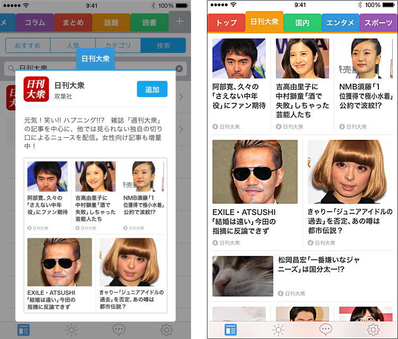Tap Bluetooth icon in right phone status bar
This screenshot has width=398, height=339.
click(x=359, y=5)
